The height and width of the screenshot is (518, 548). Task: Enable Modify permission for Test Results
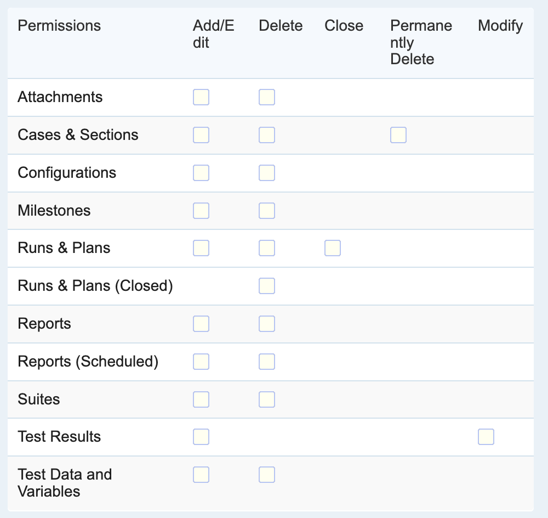pos(486,437)
